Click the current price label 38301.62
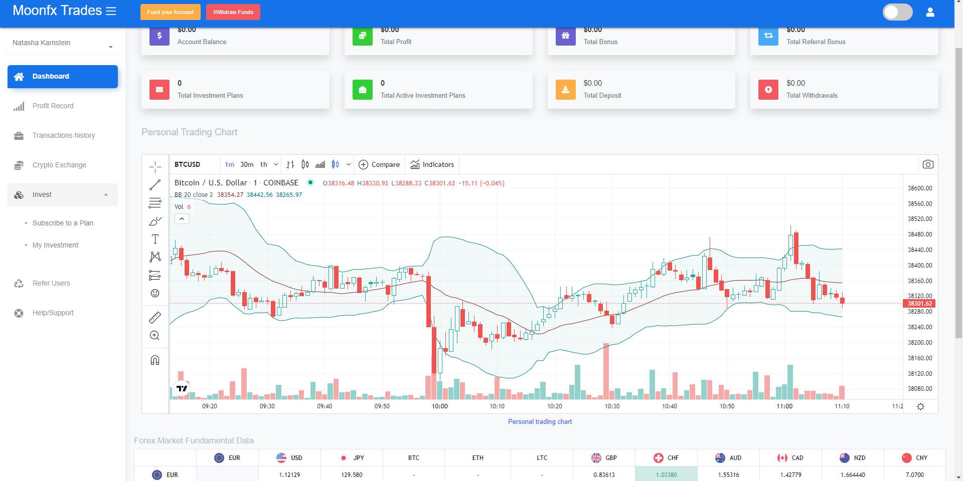 pyautogui.click(x=919, y=304)
